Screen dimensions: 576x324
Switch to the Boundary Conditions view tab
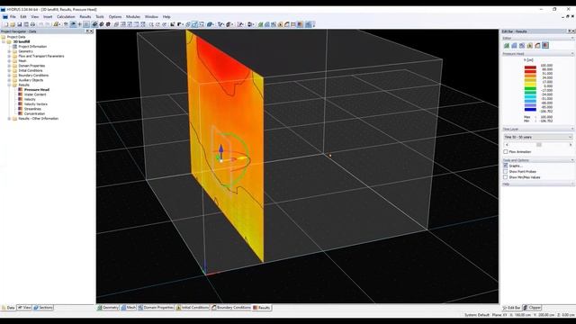(x=231, y=308)
